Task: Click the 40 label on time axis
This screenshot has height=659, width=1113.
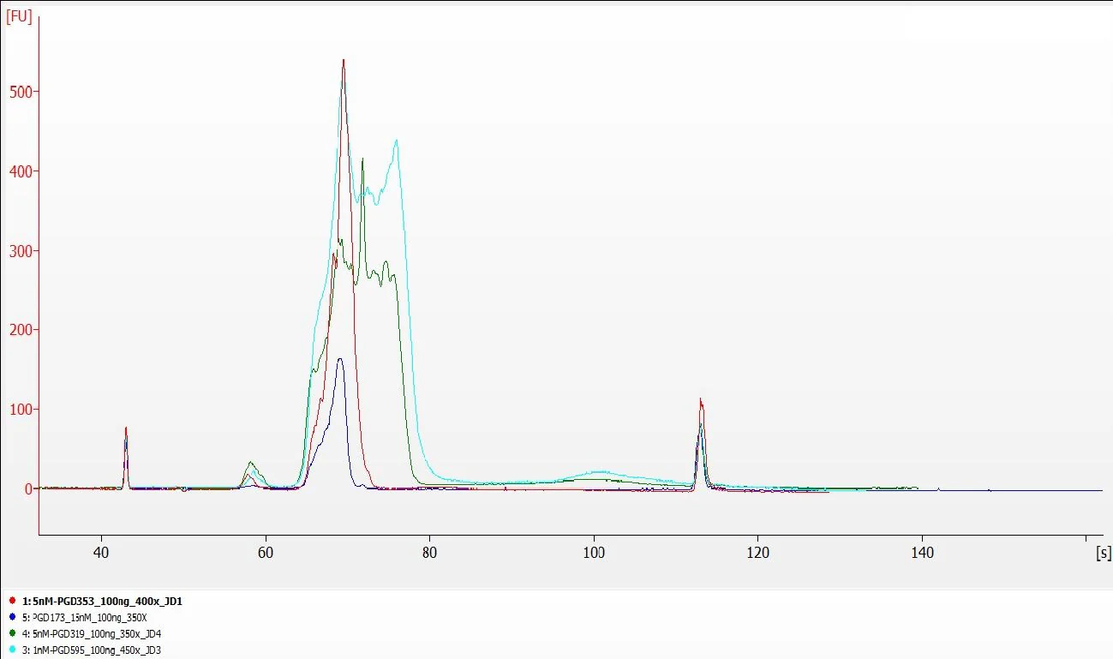Action: (x=102, y=552)
